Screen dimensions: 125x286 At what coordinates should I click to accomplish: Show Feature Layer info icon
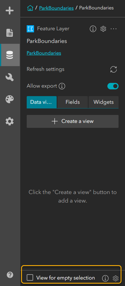93,29
